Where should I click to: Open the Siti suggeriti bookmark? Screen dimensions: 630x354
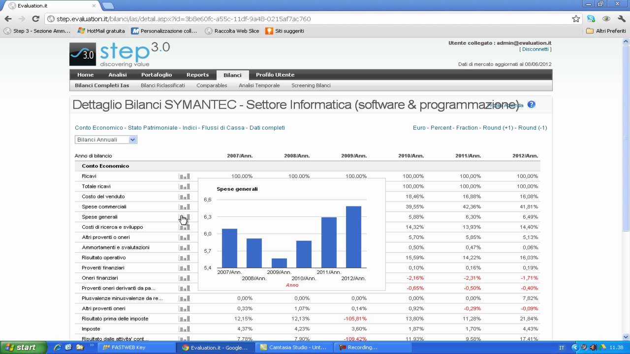click(x=284, y=31)
